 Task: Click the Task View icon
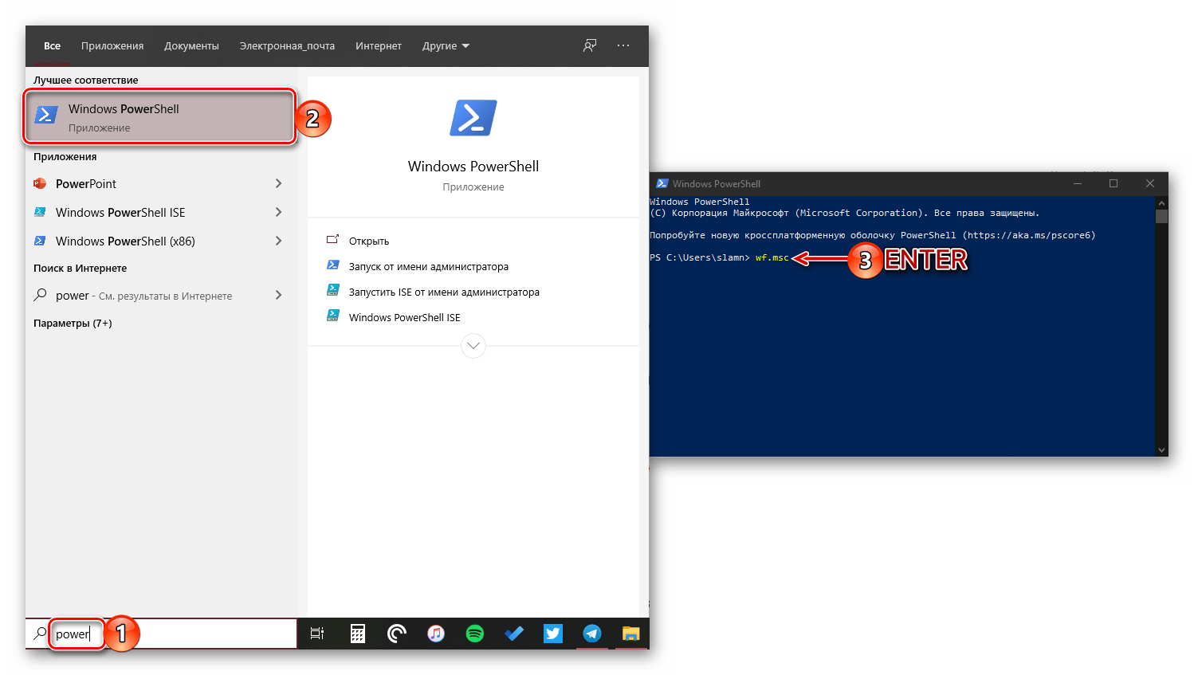(317, 634)
